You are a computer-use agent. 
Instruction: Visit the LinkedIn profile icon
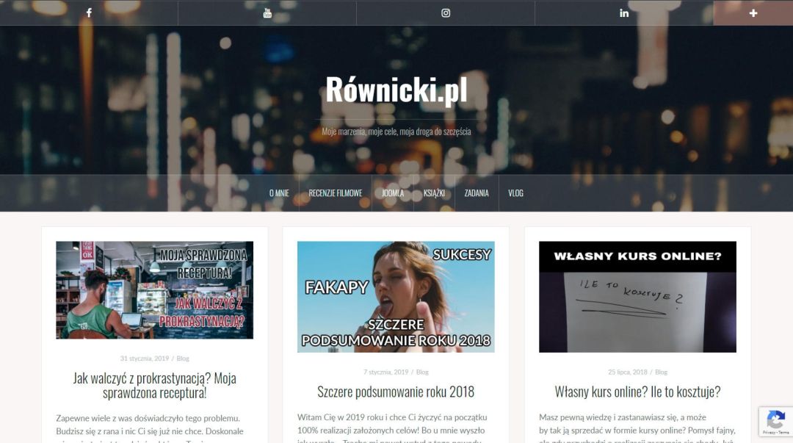point(624,13)
